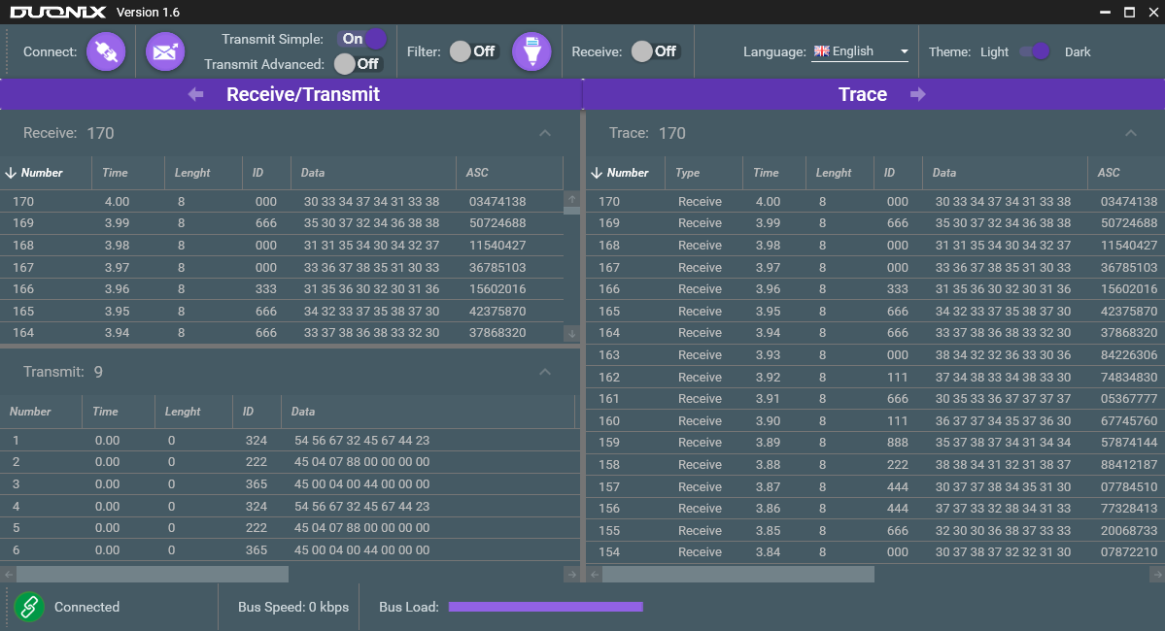Click the Connect plug icon button
The width and height of the screenshot is (1165, 631).
[x=106, y=52]
